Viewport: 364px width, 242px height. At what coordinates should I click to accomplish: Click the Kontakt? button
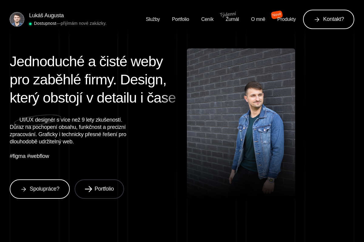tap(329, 19)
